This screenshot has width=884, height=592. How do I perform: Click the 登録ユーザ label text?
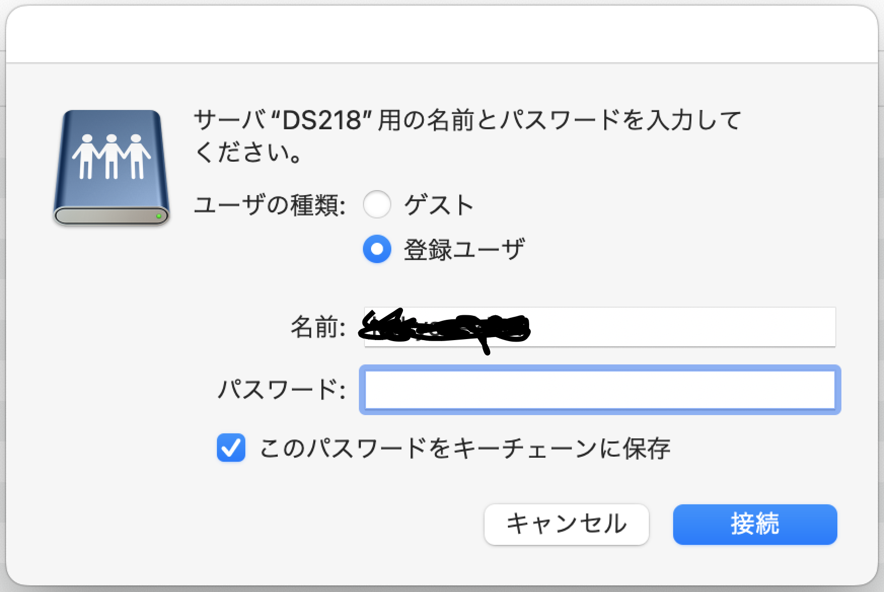coord(464,250)
